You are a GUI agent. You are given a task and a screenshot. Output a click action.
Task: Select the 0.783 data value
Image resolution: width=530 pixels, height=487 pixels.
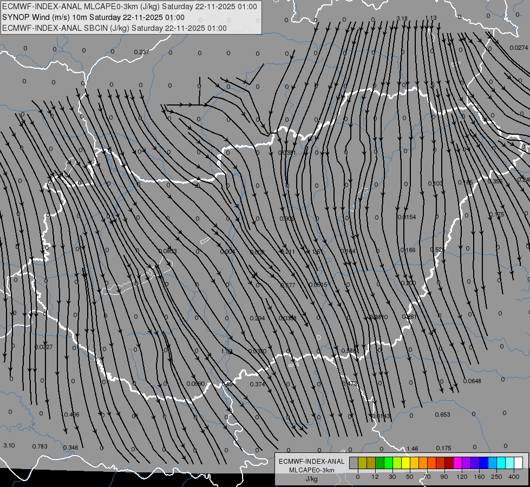tap(40, 446)
